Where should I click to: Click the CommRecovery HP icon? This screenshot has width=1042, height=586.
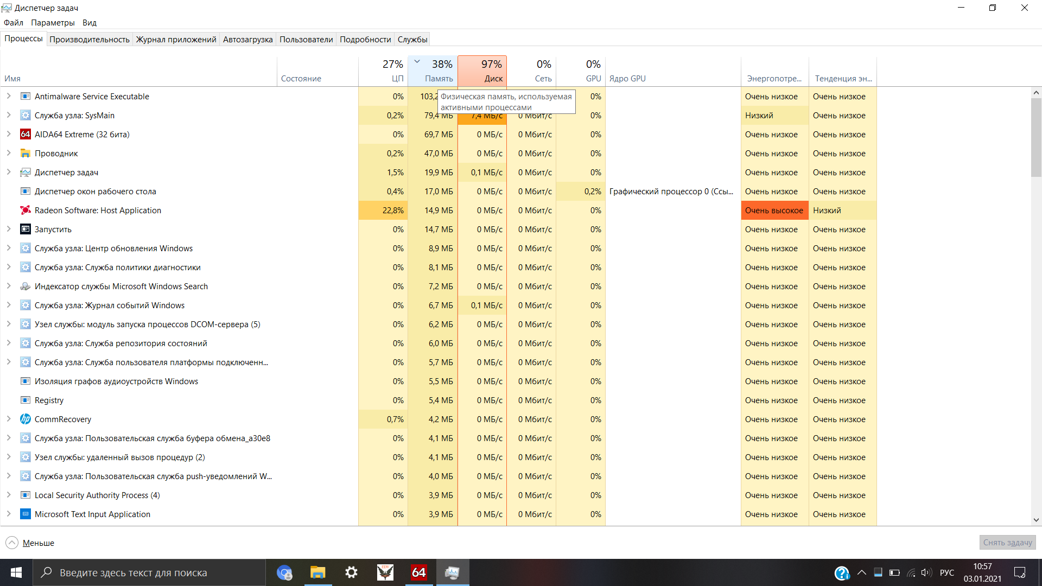click(x=25, y=419)
